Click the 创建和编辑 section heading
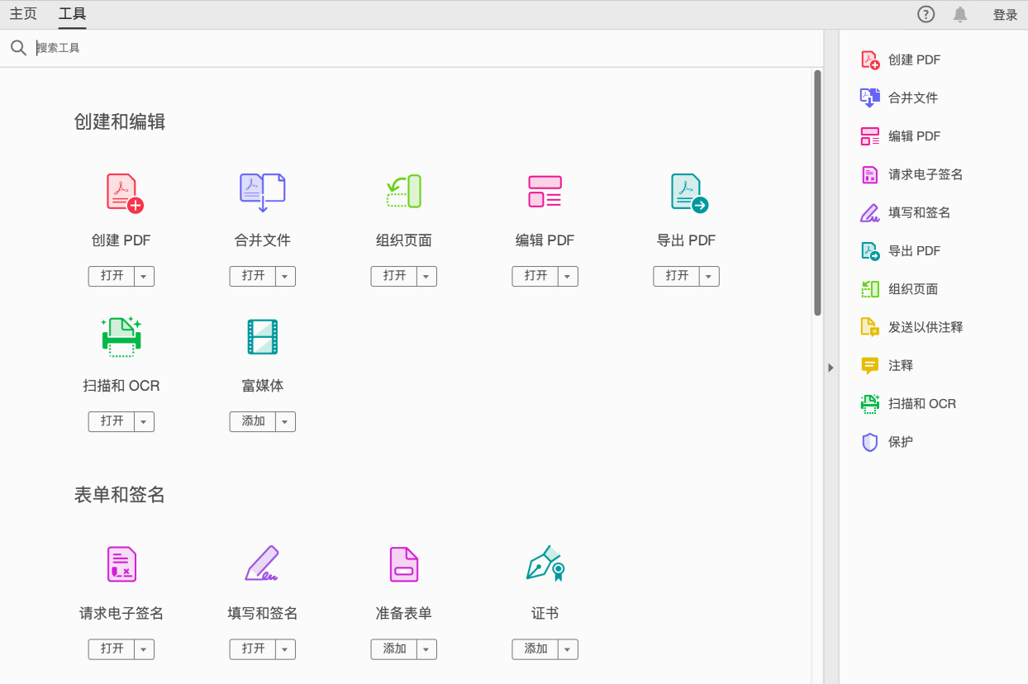 (120, 122)
